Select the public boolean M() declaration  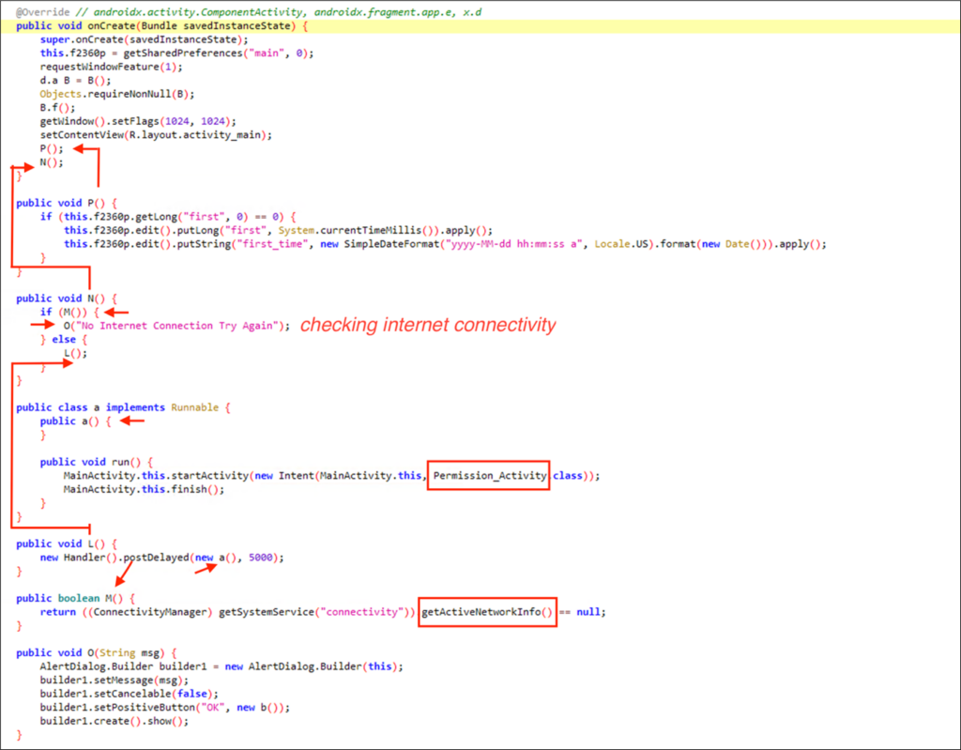tap(75, 597)
